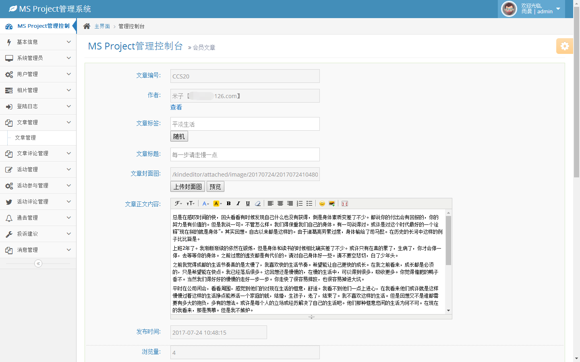Screen dimensions: 580x362
Task: Open the font family dropdown in the editor
Action: click(178, 204)
